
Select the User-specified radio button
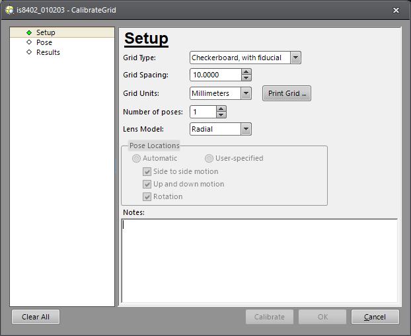point(209,158)
